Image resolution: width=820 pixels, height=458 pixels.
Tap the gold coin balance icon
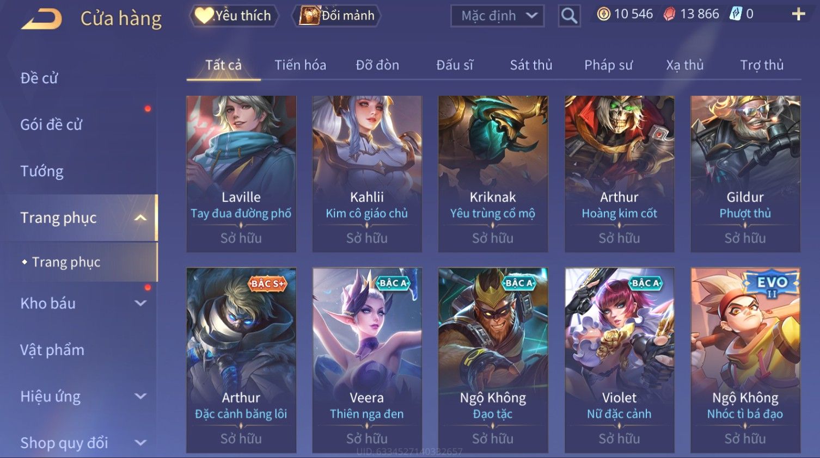[x=603, y=14]
